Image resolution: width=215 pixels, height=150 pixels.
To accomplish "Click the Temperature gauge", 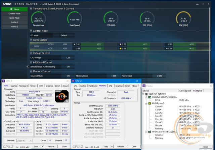I will [38, 19].
